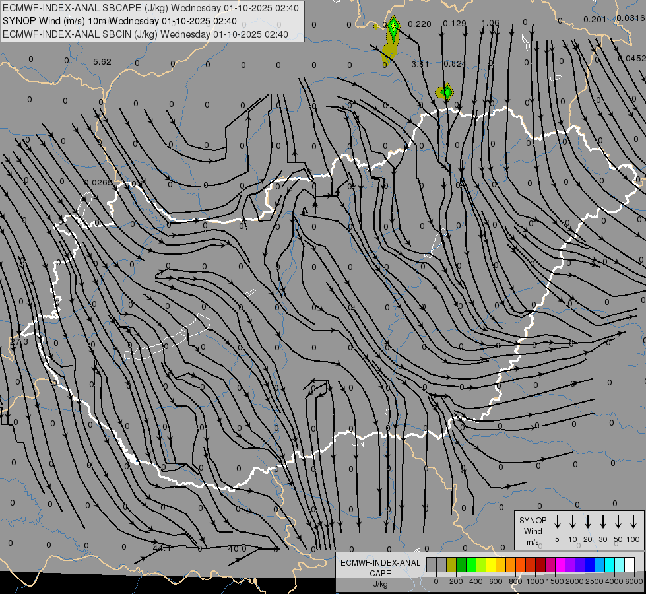Image resolution: width=646 pixels, height=594 pixels.
Task: Click the SYNOP Wind 10m title line
Action: point(119,21)
